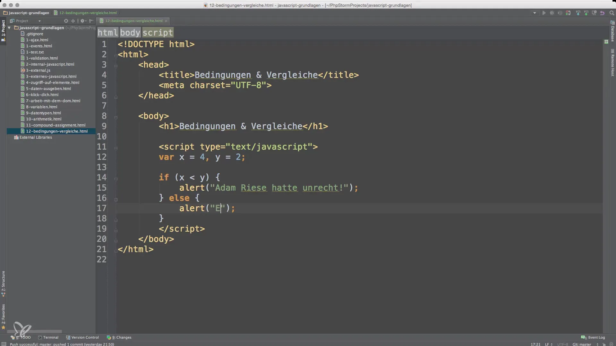Open Version Control tool window
616x346 pixels.
pyautogui.click(x=82, y=337)
